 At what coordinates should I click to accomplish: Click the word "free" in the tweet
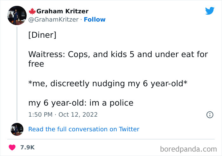(36, 64)
